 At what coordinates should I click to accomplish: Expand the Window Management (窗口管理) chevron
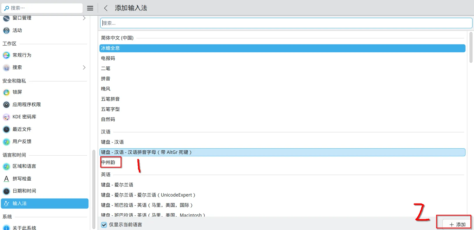pos(84,18)
